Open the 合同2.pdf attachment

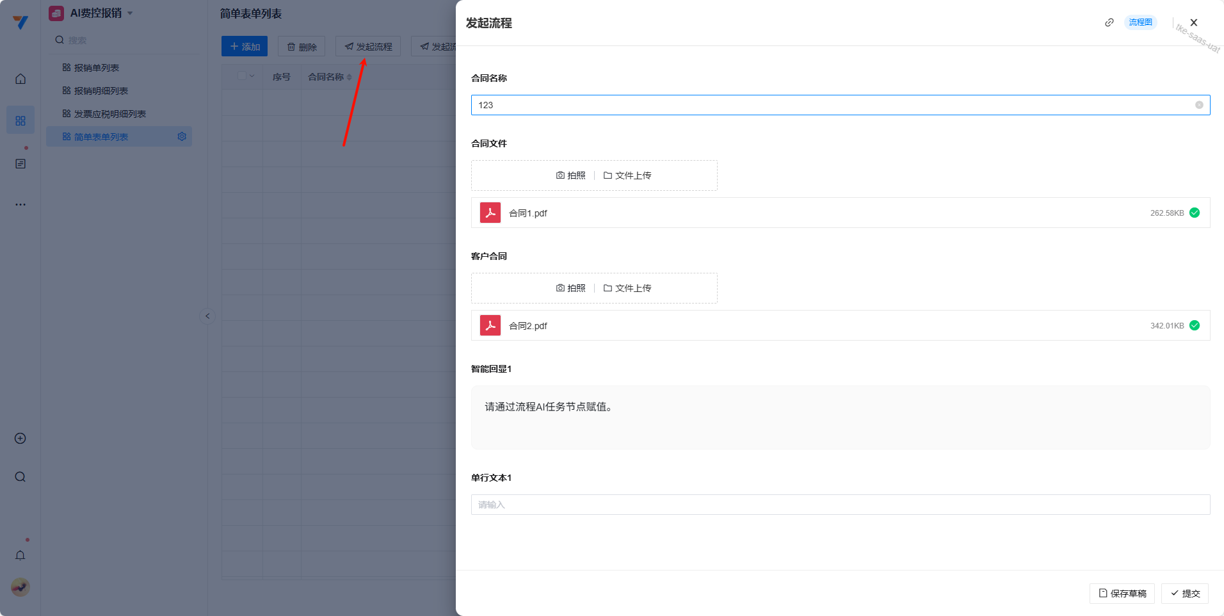click(x=527, y=326)
